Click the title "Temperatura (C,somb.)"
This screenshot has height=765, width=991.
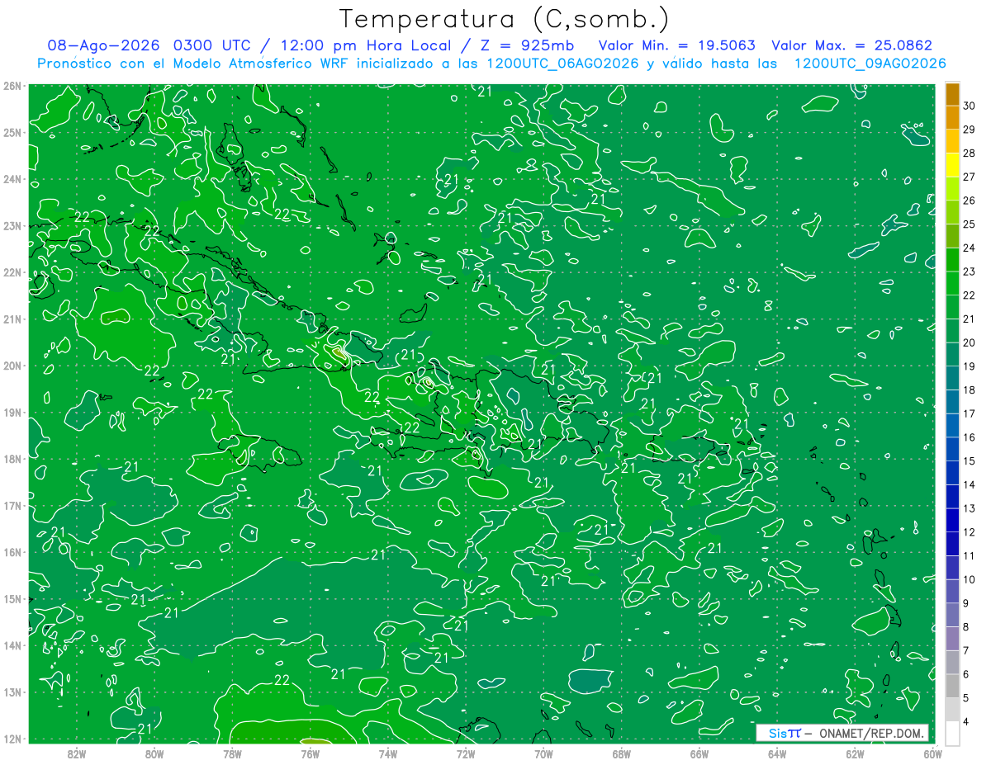[x=505, y=20]
